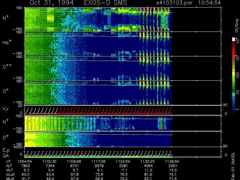Click ALT value '5978'

pyautogui.click(x=99, y=166)
